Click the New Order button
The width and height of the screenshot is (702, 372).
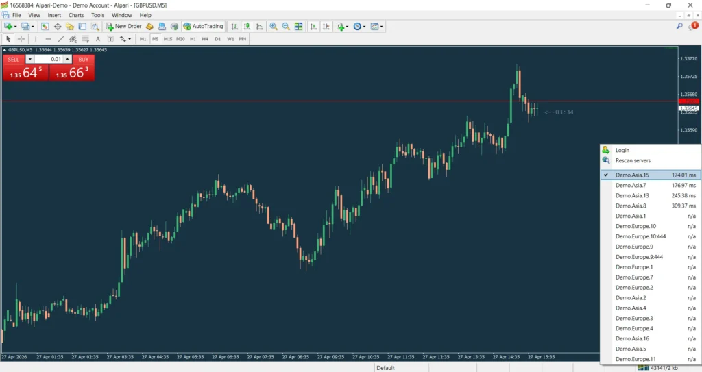click(123, 27)
